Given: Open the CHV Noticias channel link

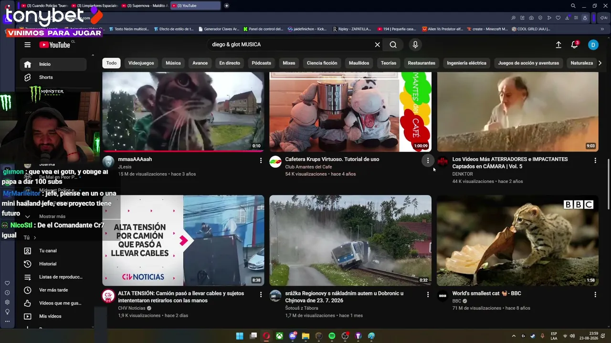Looking at the screenshot, I should click(131, 308).
